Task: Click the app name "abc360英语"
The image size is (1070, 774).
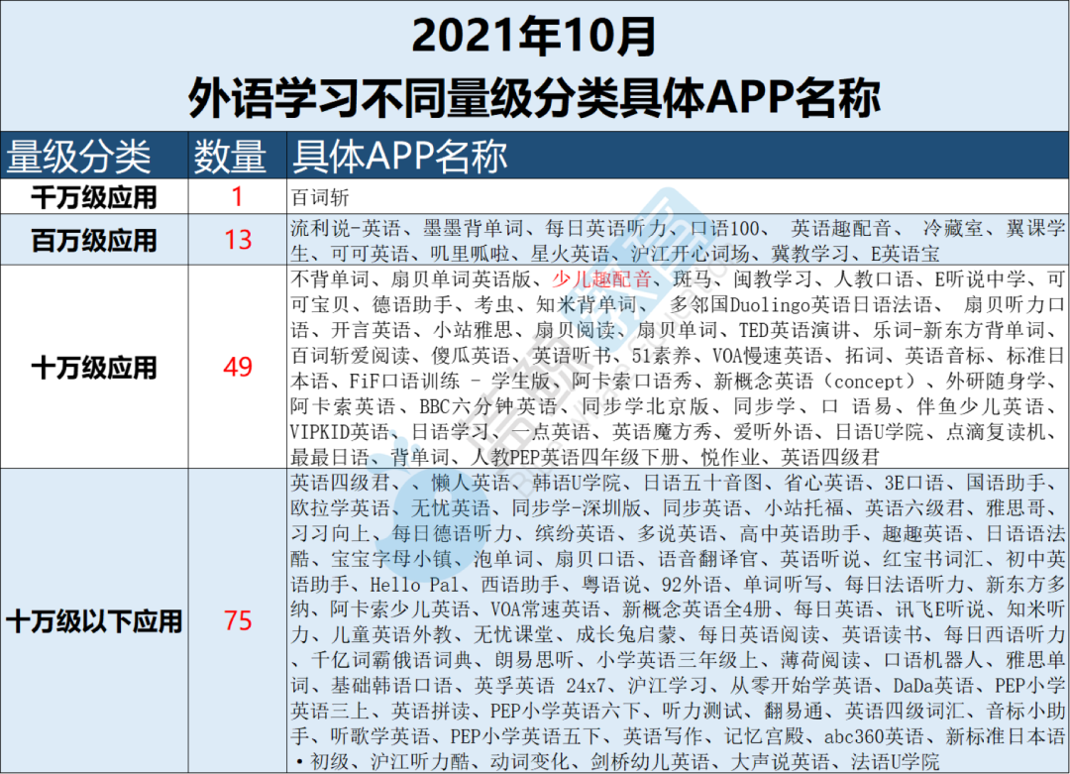Action: tap(874, 736)
